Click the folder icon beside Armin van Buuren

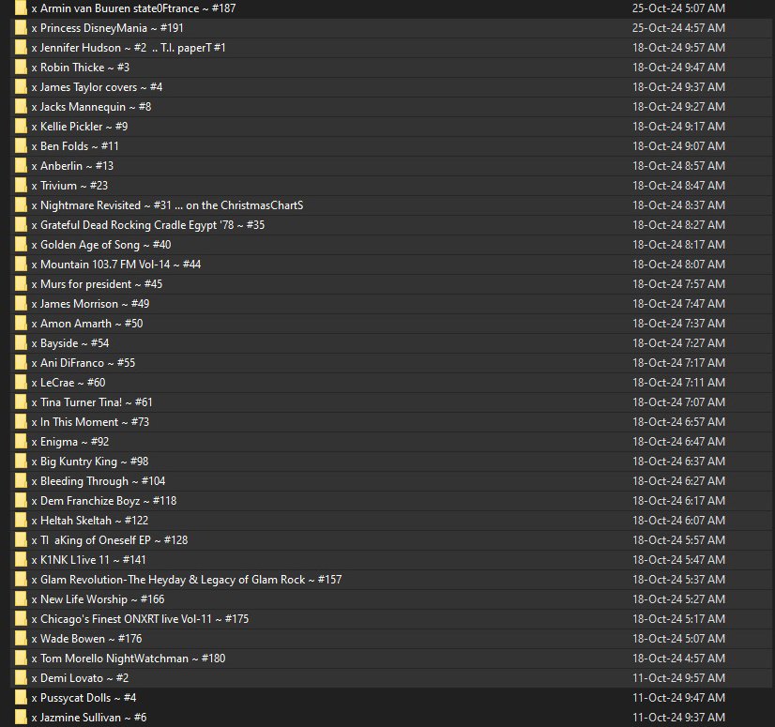click(x=21, y=8)
